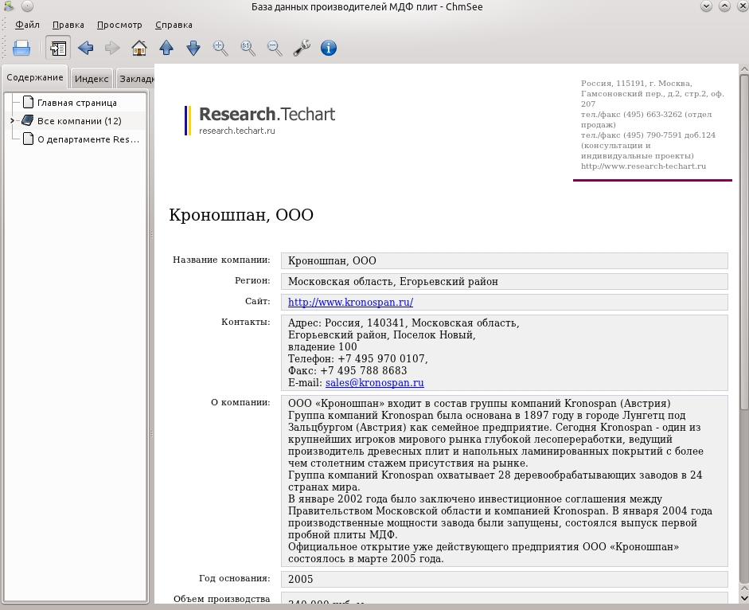Click the book icon beside Все компании
The image size is (749, 610).
click(28, 120)
